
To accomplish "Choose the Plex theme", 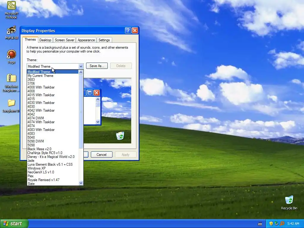I will point(53,176).
